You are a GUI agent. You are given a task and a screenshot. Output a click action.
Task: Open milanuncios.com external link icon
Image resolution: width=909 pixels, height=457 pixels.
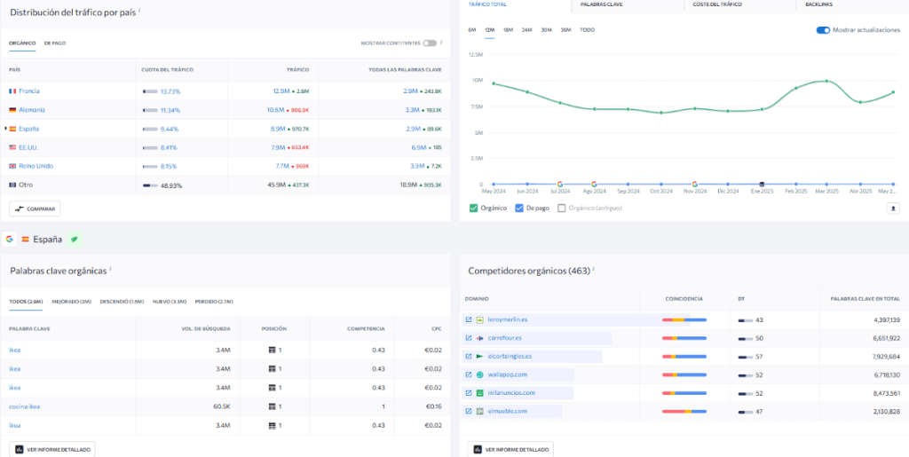coord(469,393)
